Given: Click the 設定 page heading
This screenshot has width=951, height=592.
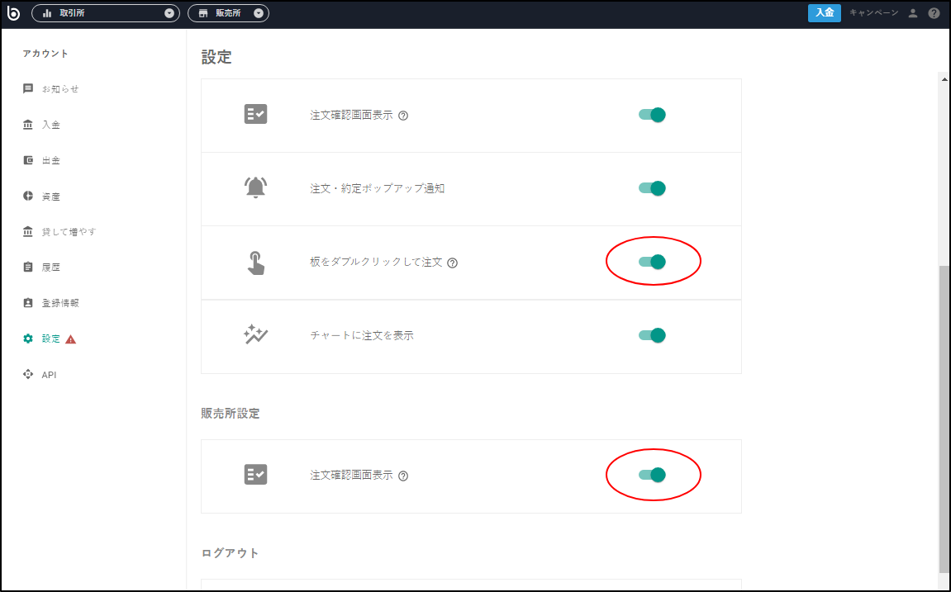Looking at the screenshot, I should [216, 58].
